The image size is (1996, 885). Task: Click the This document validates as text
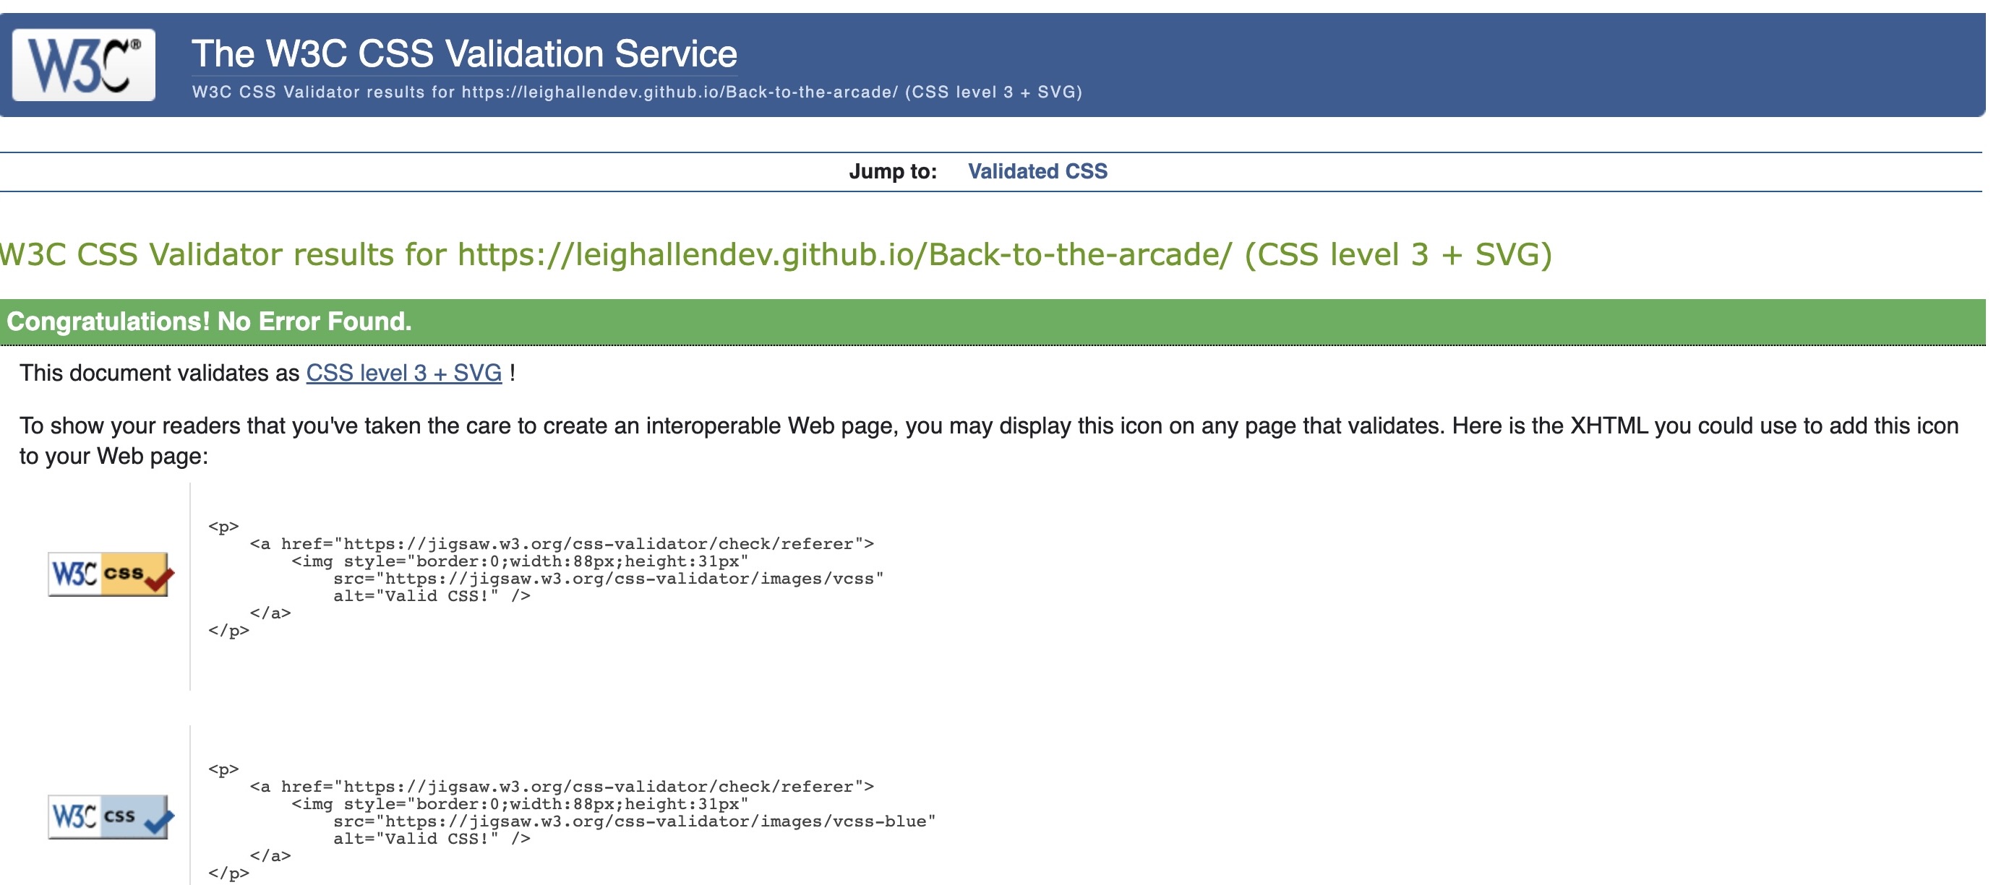point(160,374)
